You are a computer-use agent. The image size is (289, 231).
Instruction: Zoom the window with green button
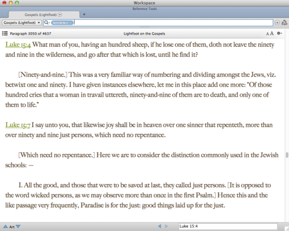17,3
